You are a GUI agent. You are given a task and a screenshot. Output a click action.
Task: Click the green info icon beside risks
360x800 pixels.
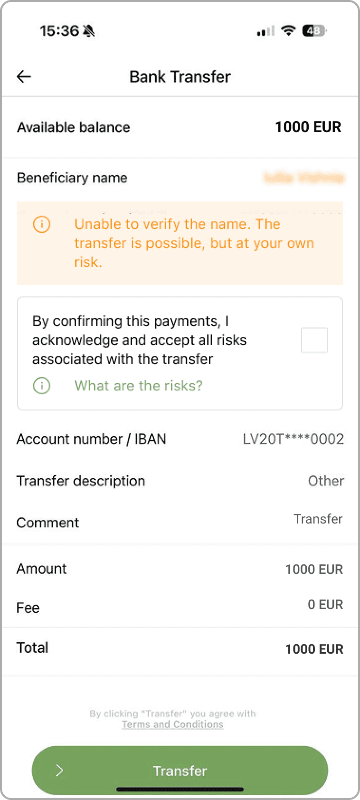coord(42,385)
